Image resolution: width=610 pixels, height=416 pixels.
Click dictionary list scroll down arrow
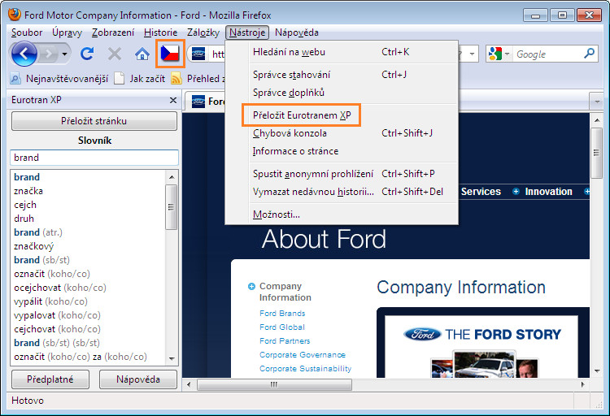[172, 358]
